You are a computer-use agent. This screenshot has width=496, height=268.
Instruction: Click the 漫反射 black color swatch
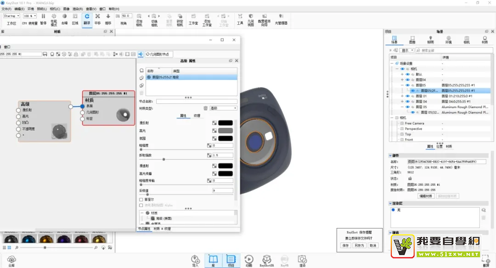click(225, 123)
